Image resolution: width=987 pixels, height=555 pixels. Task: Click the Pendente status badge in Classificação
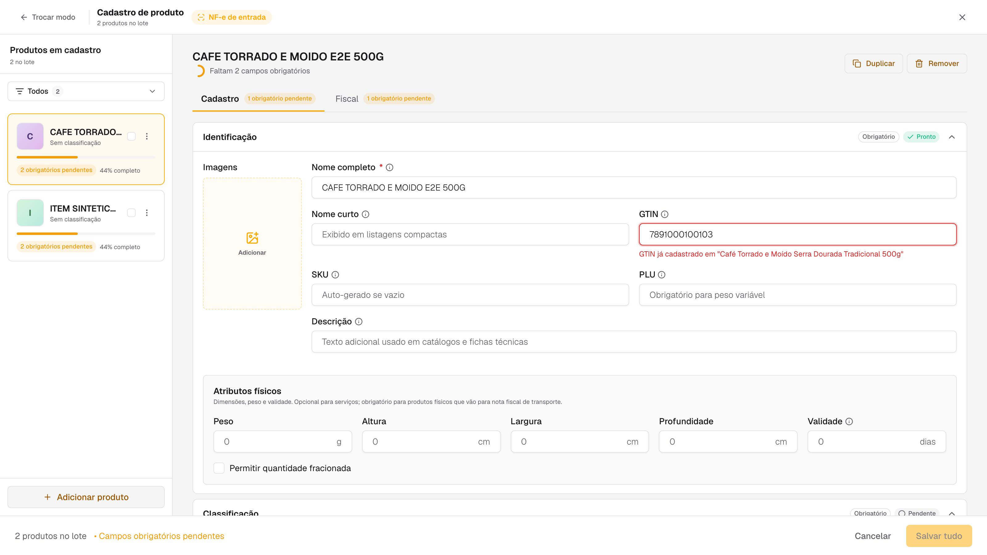tap(917, 513)
